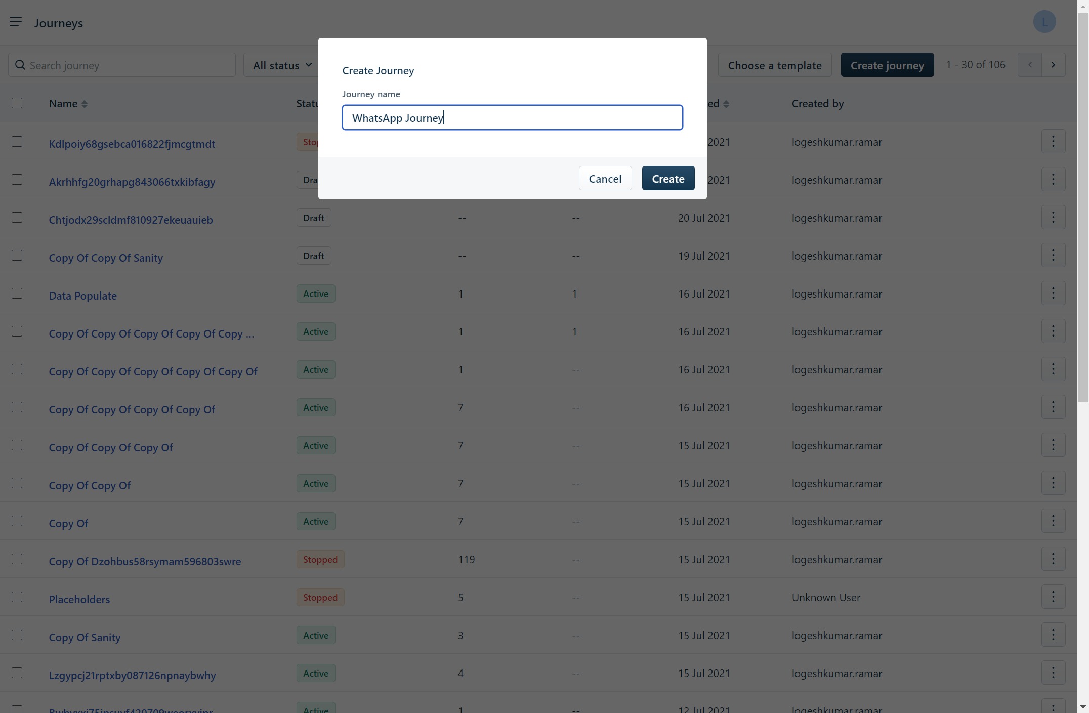This screenshot has width=1089, height=713.
Task: Click the Journeys page title
Action: [59, 23]
